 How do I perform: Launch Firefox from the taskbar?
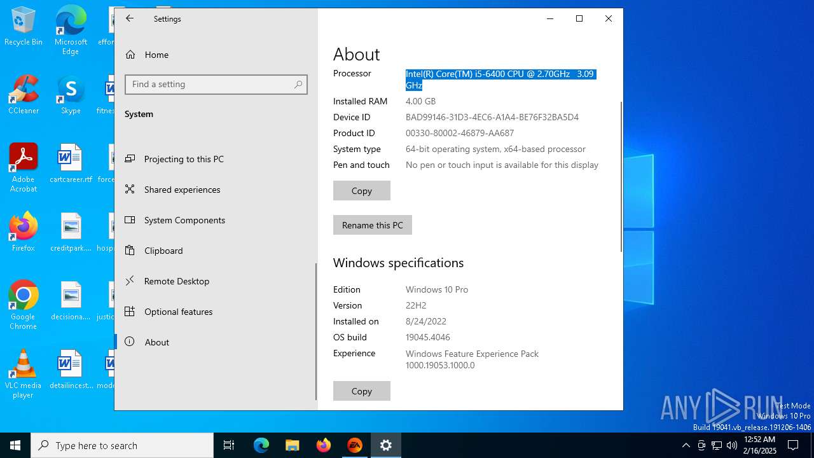[x=324, y=445]
